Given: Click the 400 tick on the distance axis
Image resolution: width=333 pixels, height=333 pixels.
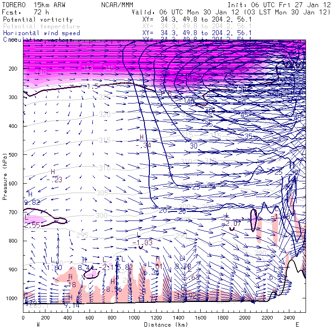Looking at the screenshot, I should [x=67, y=318].
